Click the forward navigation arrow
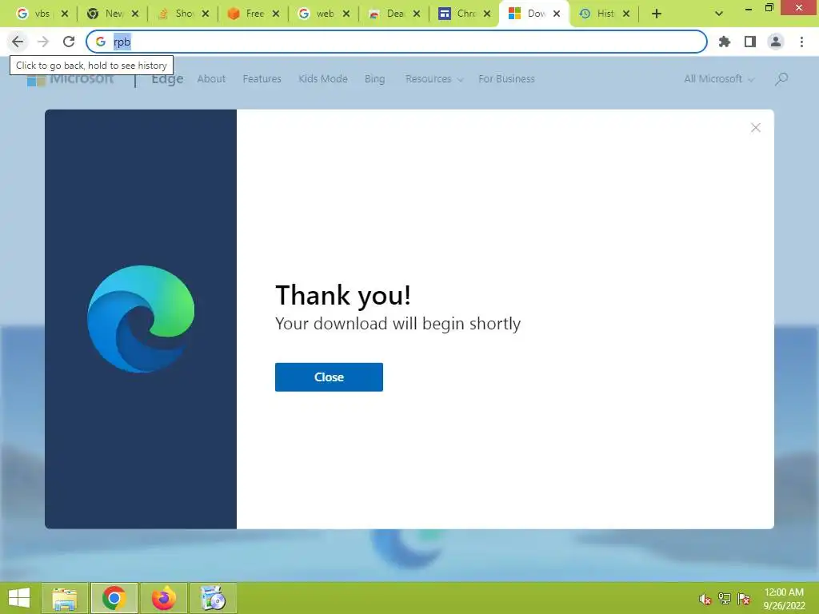The image size is (819, 614). (43, 42)
